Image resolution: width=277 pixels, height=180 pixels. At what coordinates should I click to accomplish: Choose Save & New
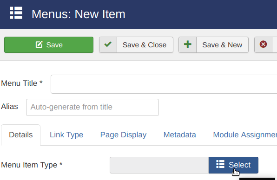(x=213, y=45)
